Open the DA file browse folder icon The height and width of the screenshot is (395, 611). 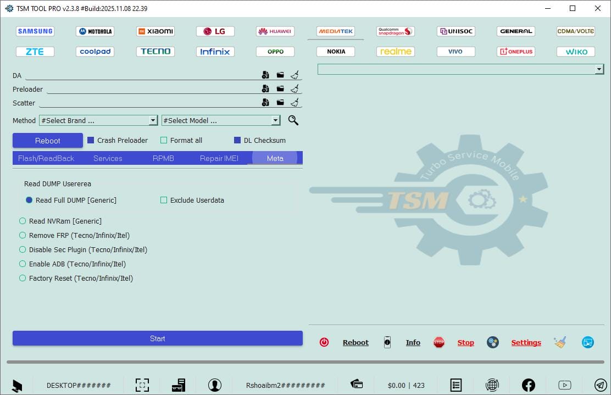(x=280, y=74)
